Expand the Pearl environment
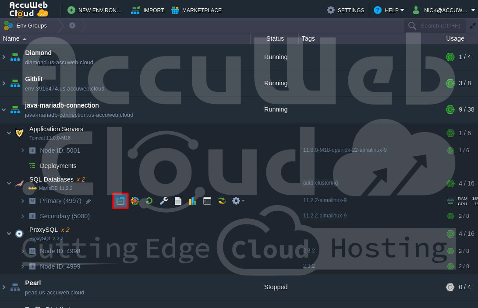This screenshot has height=308, width=478. click(4, 287)
